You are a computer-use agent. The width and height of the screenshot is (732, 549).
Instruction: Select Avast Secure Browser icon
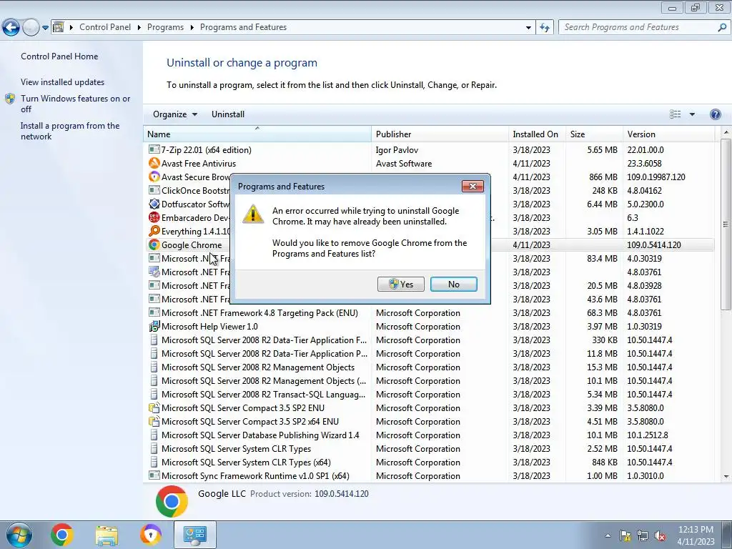(154, 177)
